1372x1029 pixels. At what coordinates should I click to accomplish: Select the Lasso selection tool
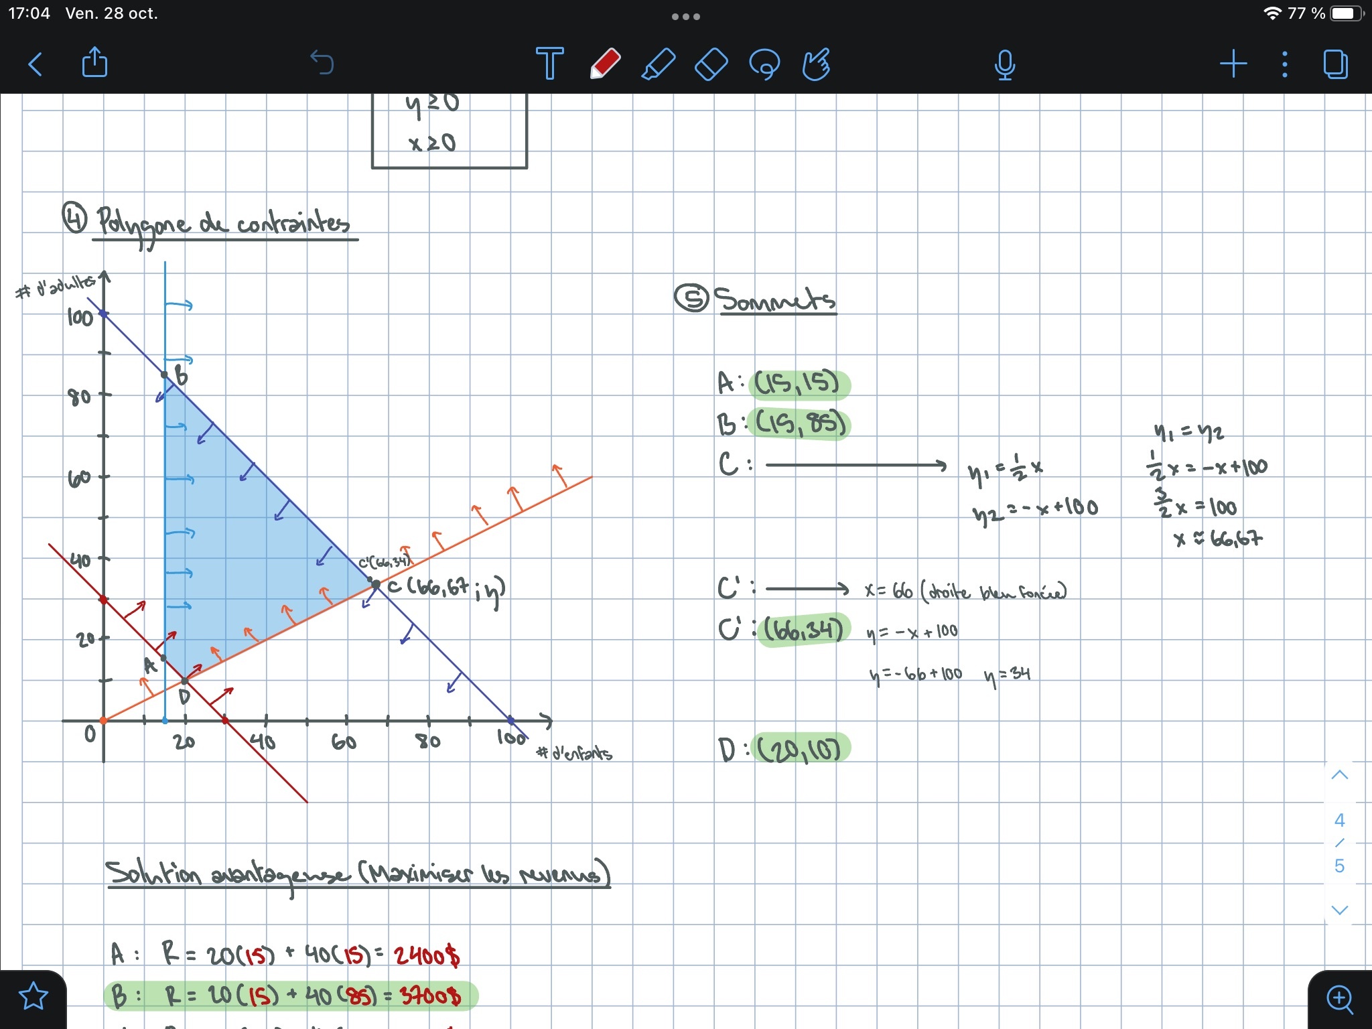tap(764, 65)
